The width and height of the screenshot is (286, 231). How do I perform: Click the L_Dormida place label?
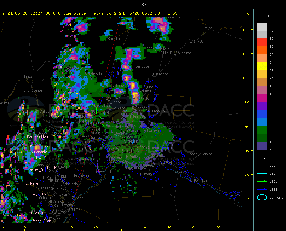pyautogui.click(x=199, y=180)
